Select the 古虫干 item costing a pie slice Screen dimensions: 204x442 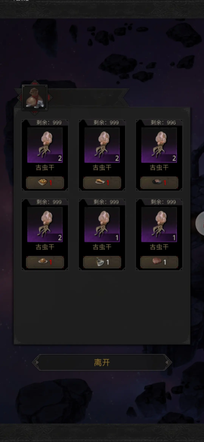pos(102,155)
